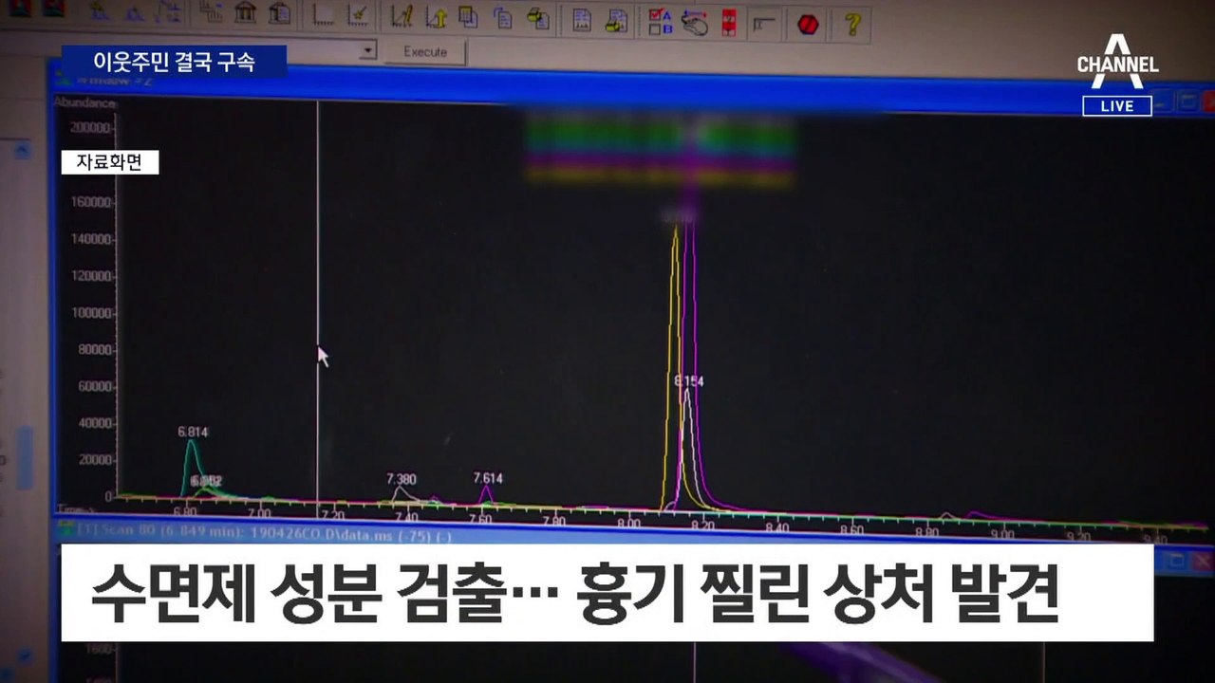This screenshot has height=683, width=1215.
Task: Open the command dropdown beside Execute
Action: tap(369, 51)
